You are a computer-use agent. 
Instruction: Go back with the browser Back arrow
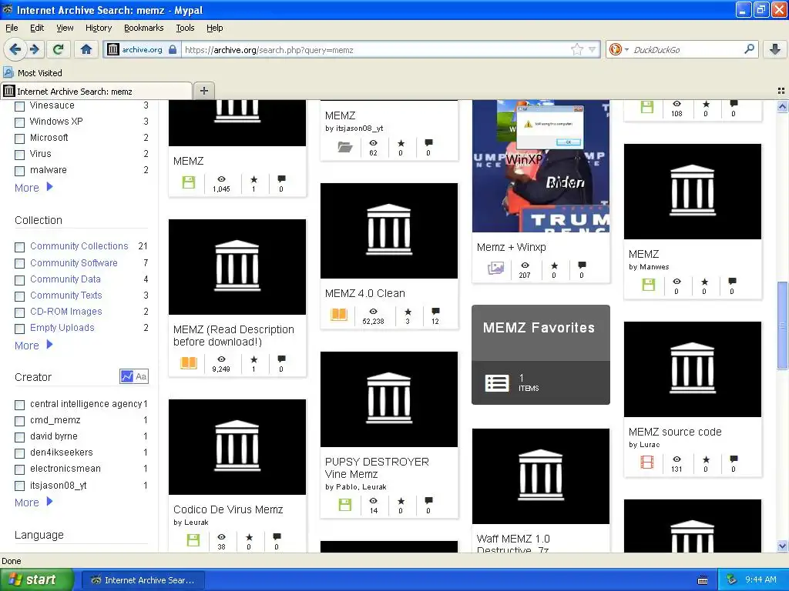tap(15, 49)
